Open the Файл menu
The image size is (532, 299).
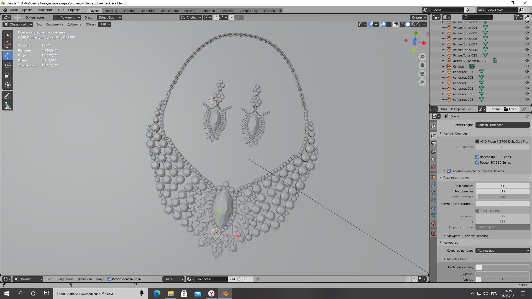tap(14, 10)
